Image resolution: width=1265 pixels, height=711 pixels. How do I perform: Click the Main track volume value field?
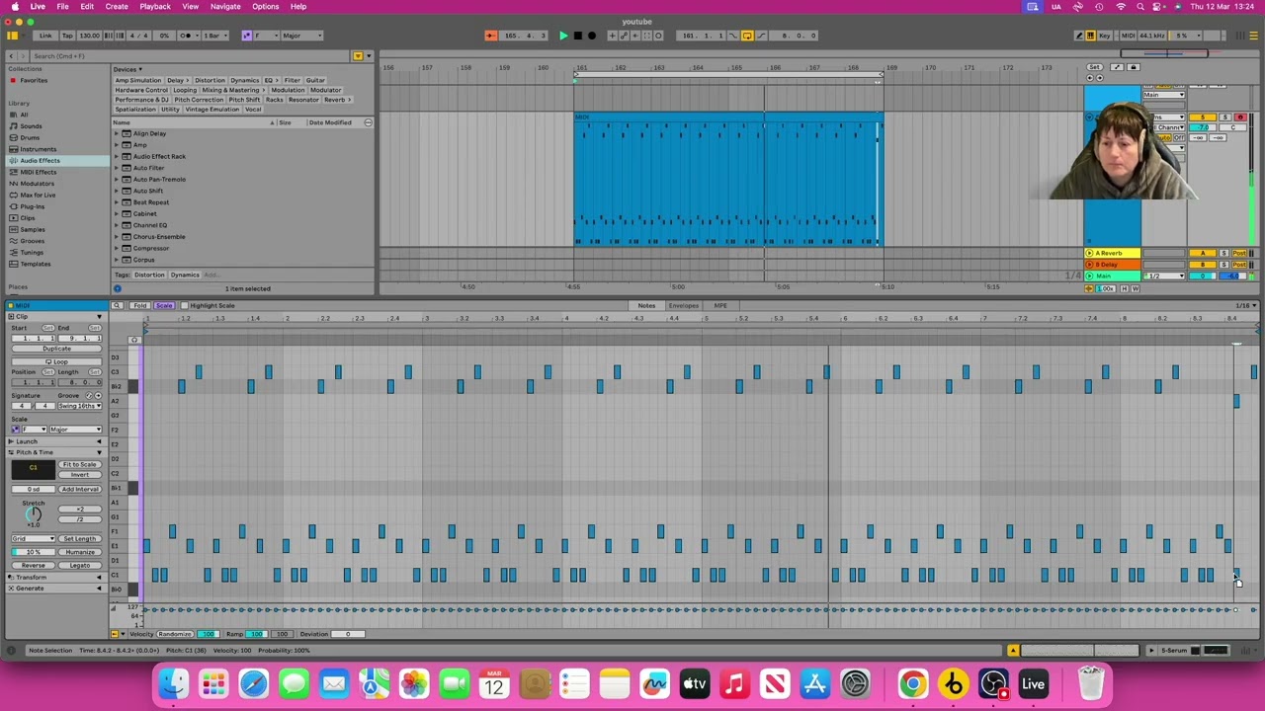pyautogui.click(x=1203, y=276)
